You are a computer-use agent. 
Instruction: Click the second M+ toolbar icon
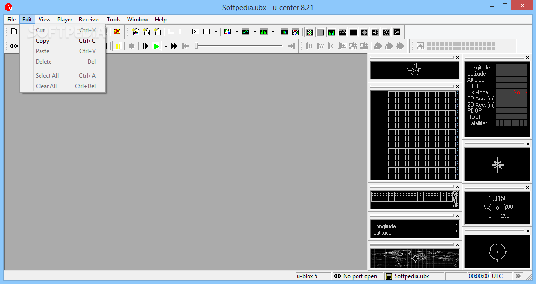[364, 46]
